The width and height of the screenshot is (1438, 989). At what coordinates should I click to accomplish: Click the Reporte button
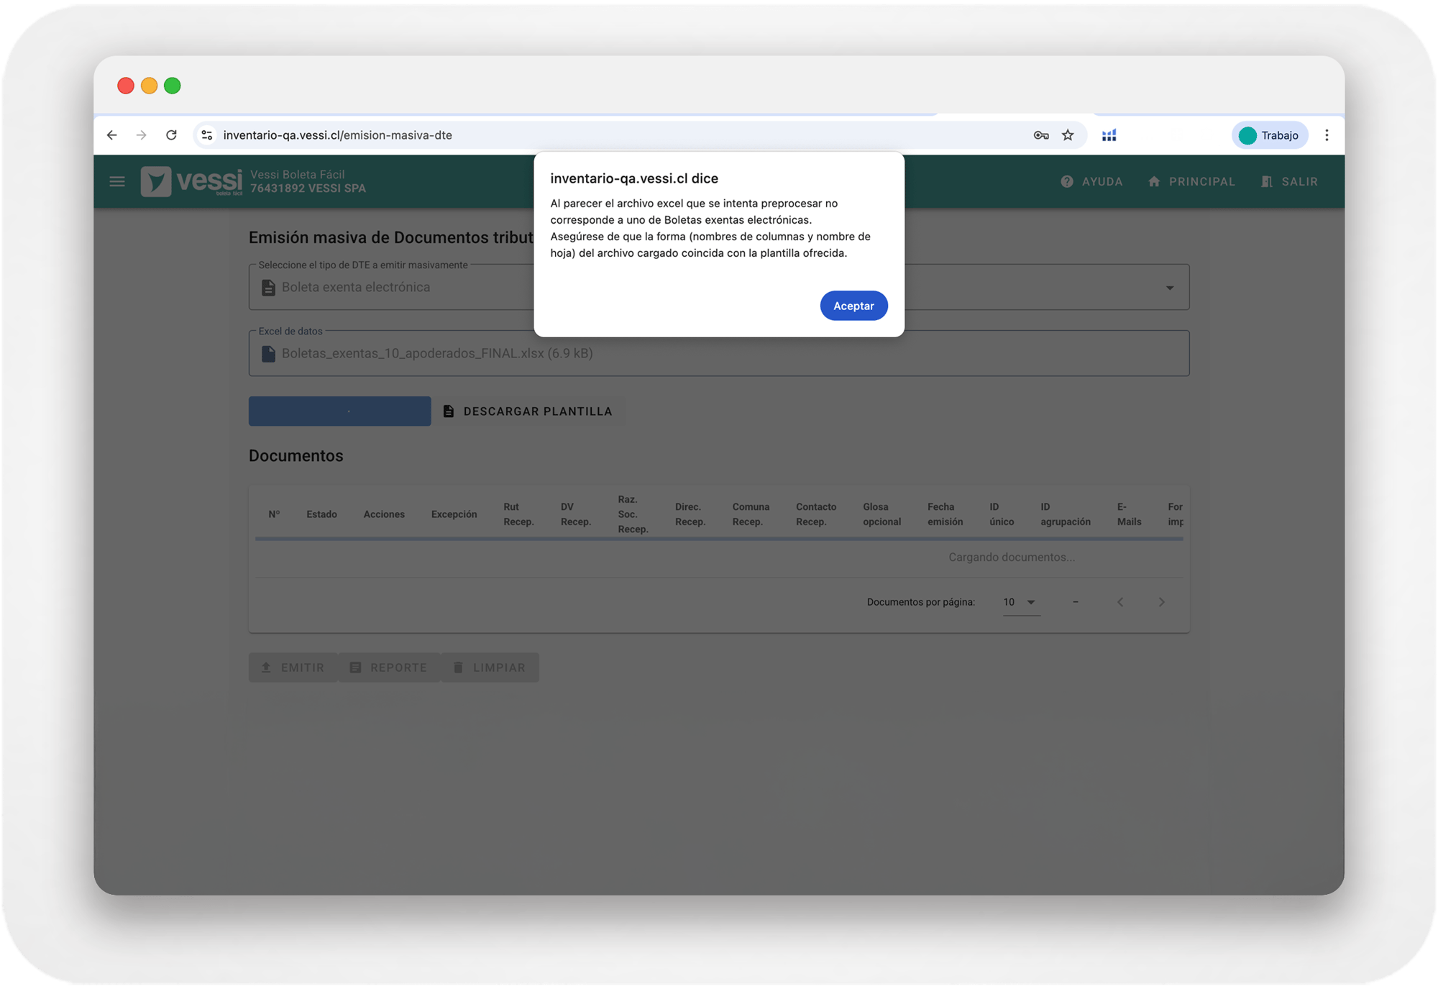tap(389, 667)
